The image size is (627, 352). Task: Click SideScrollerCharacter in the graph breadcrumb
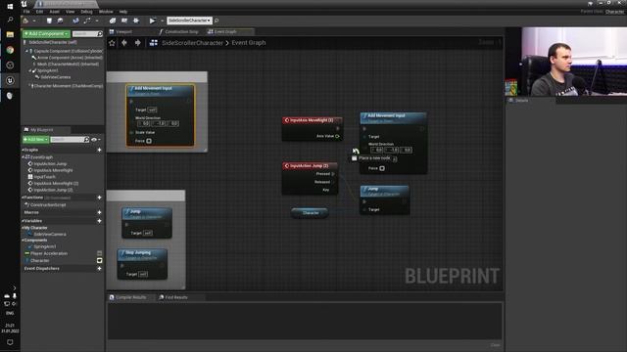click(192, 43)
